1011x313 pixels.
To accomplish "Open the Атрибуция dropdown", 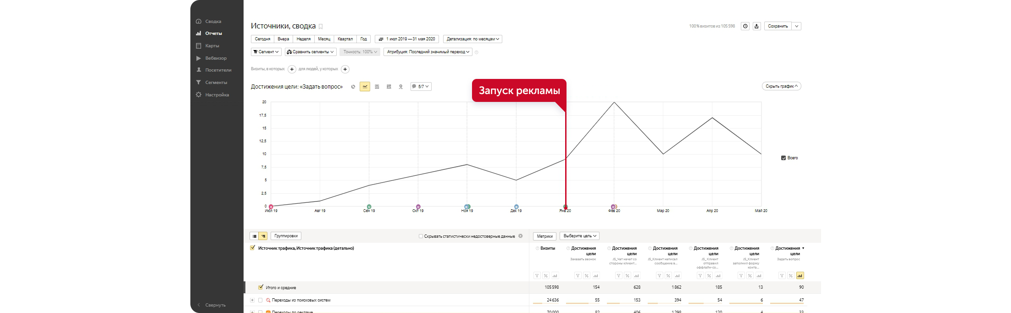I will click(x=428, y=52).
